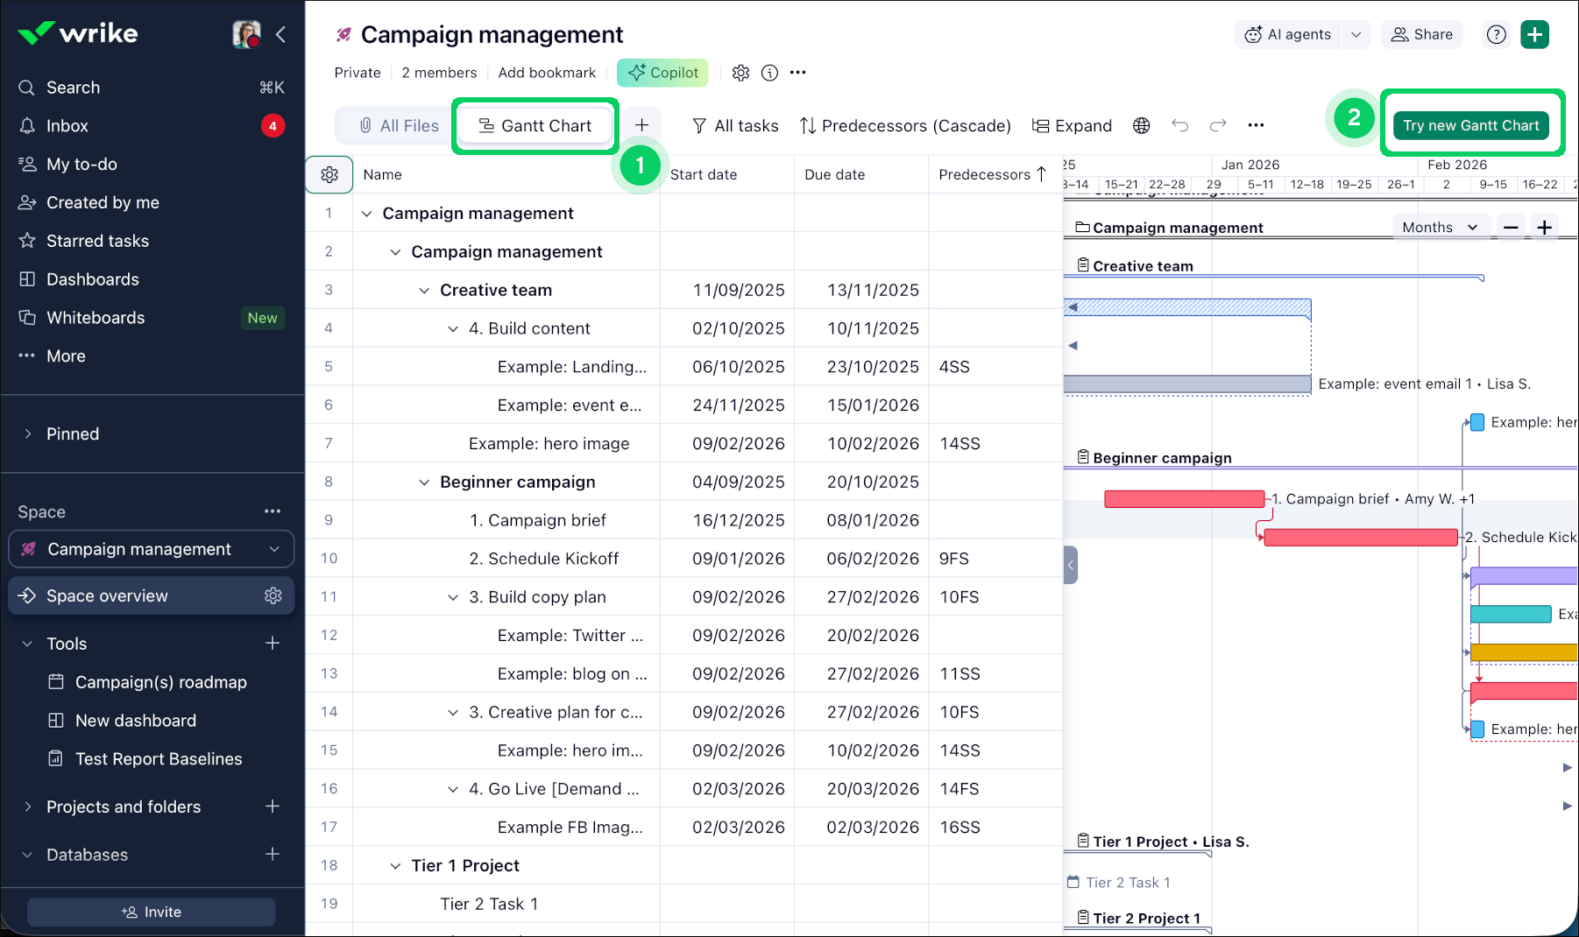The height and width of the screenshot is (937, 1579).
Task: Open the Months timescale dropdown
Action: (x=1441, y=227)
